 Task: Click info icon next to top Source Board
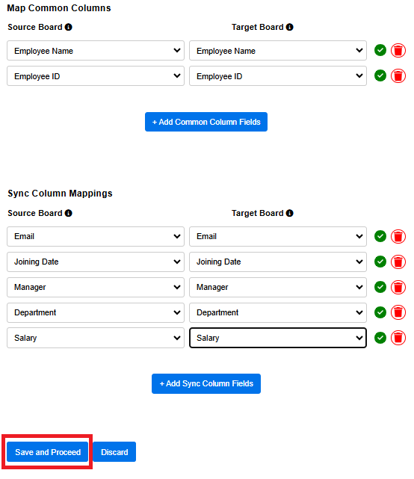coord(69,27)
